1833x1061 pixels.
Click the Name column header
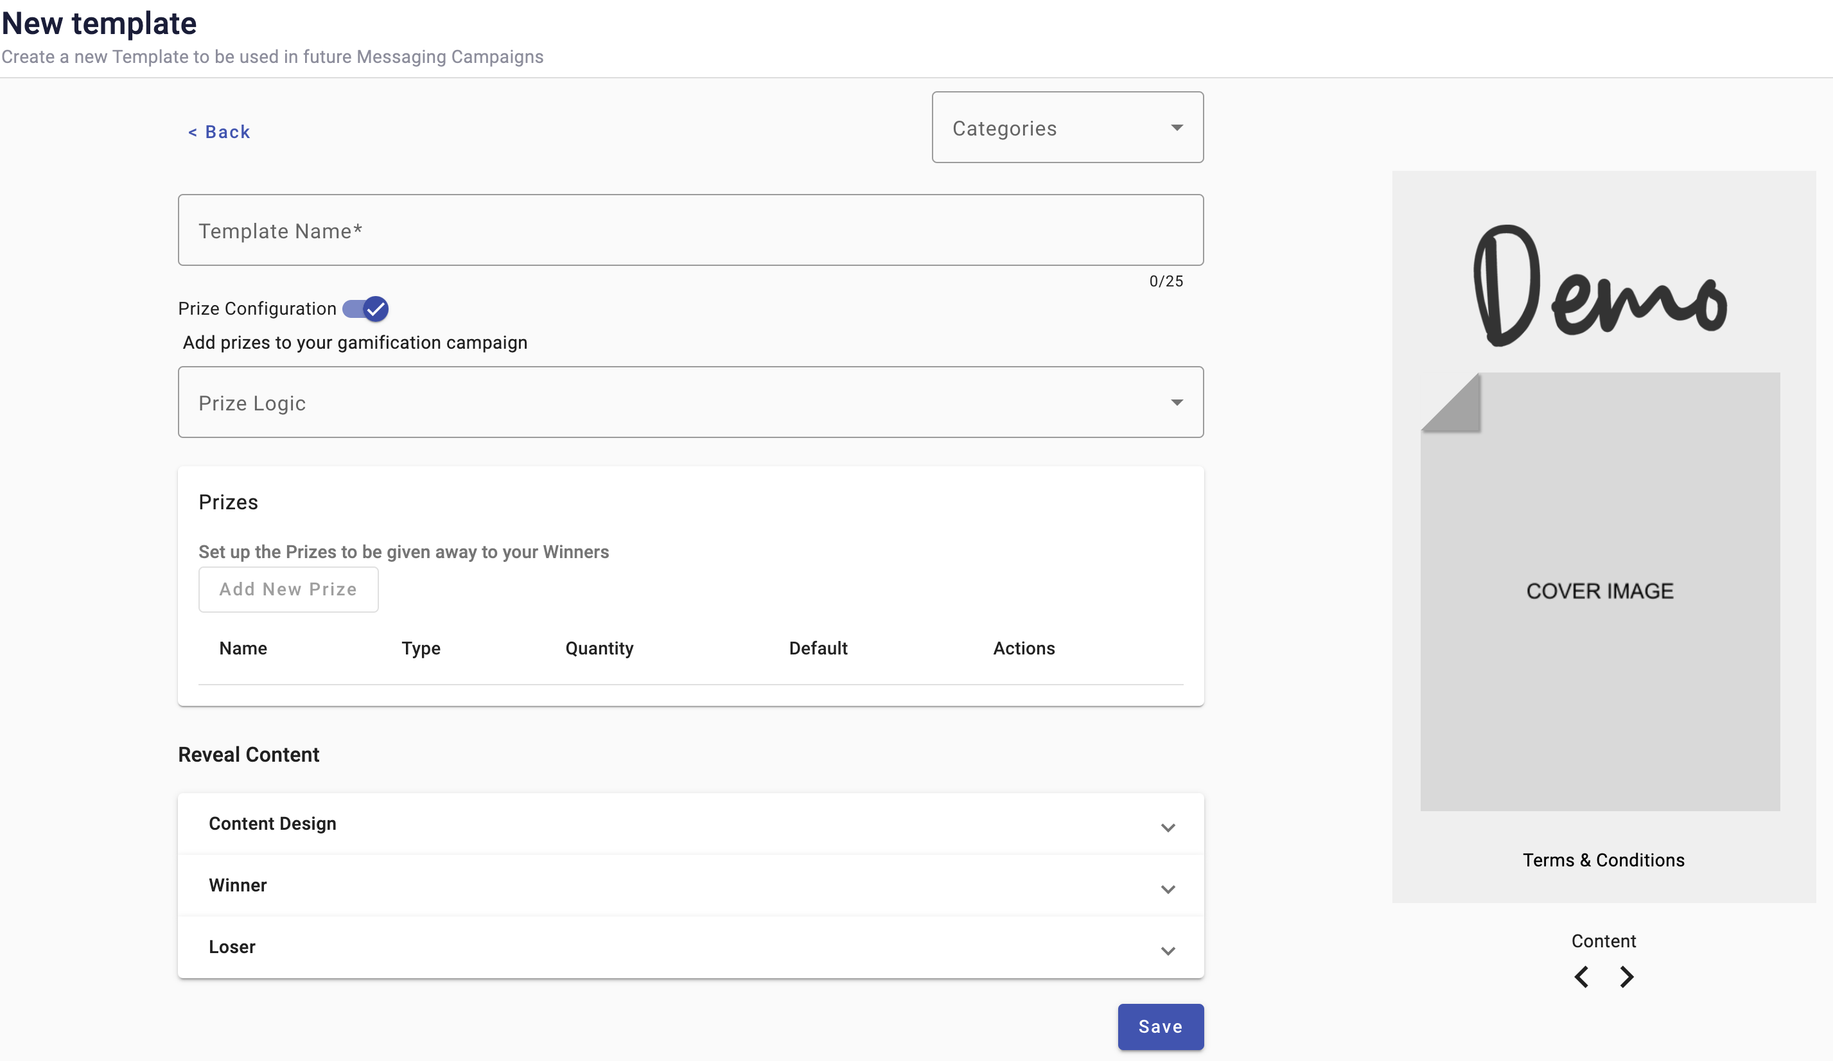click(243, 648)
